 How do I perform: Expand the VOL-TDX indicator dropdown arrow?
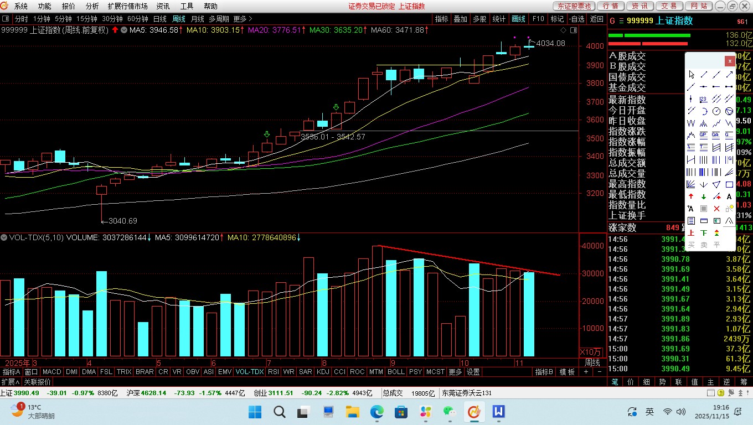tap(4, 237)
